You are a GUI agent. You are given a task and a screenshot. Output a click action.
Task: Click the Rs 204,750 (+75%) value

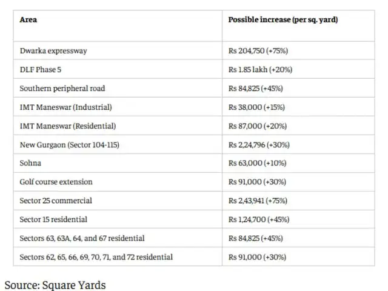pos(258,51)
